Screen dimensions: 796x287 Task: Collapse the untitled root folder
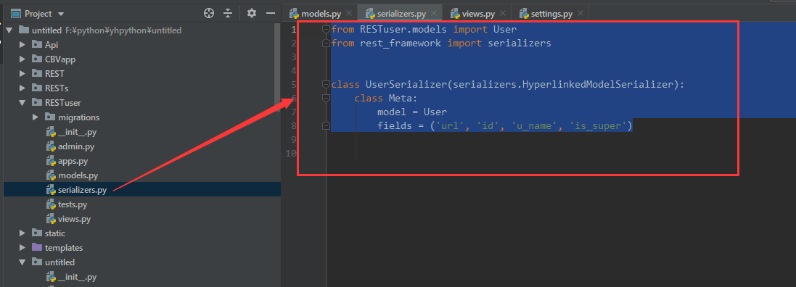(x=9, y=30)
